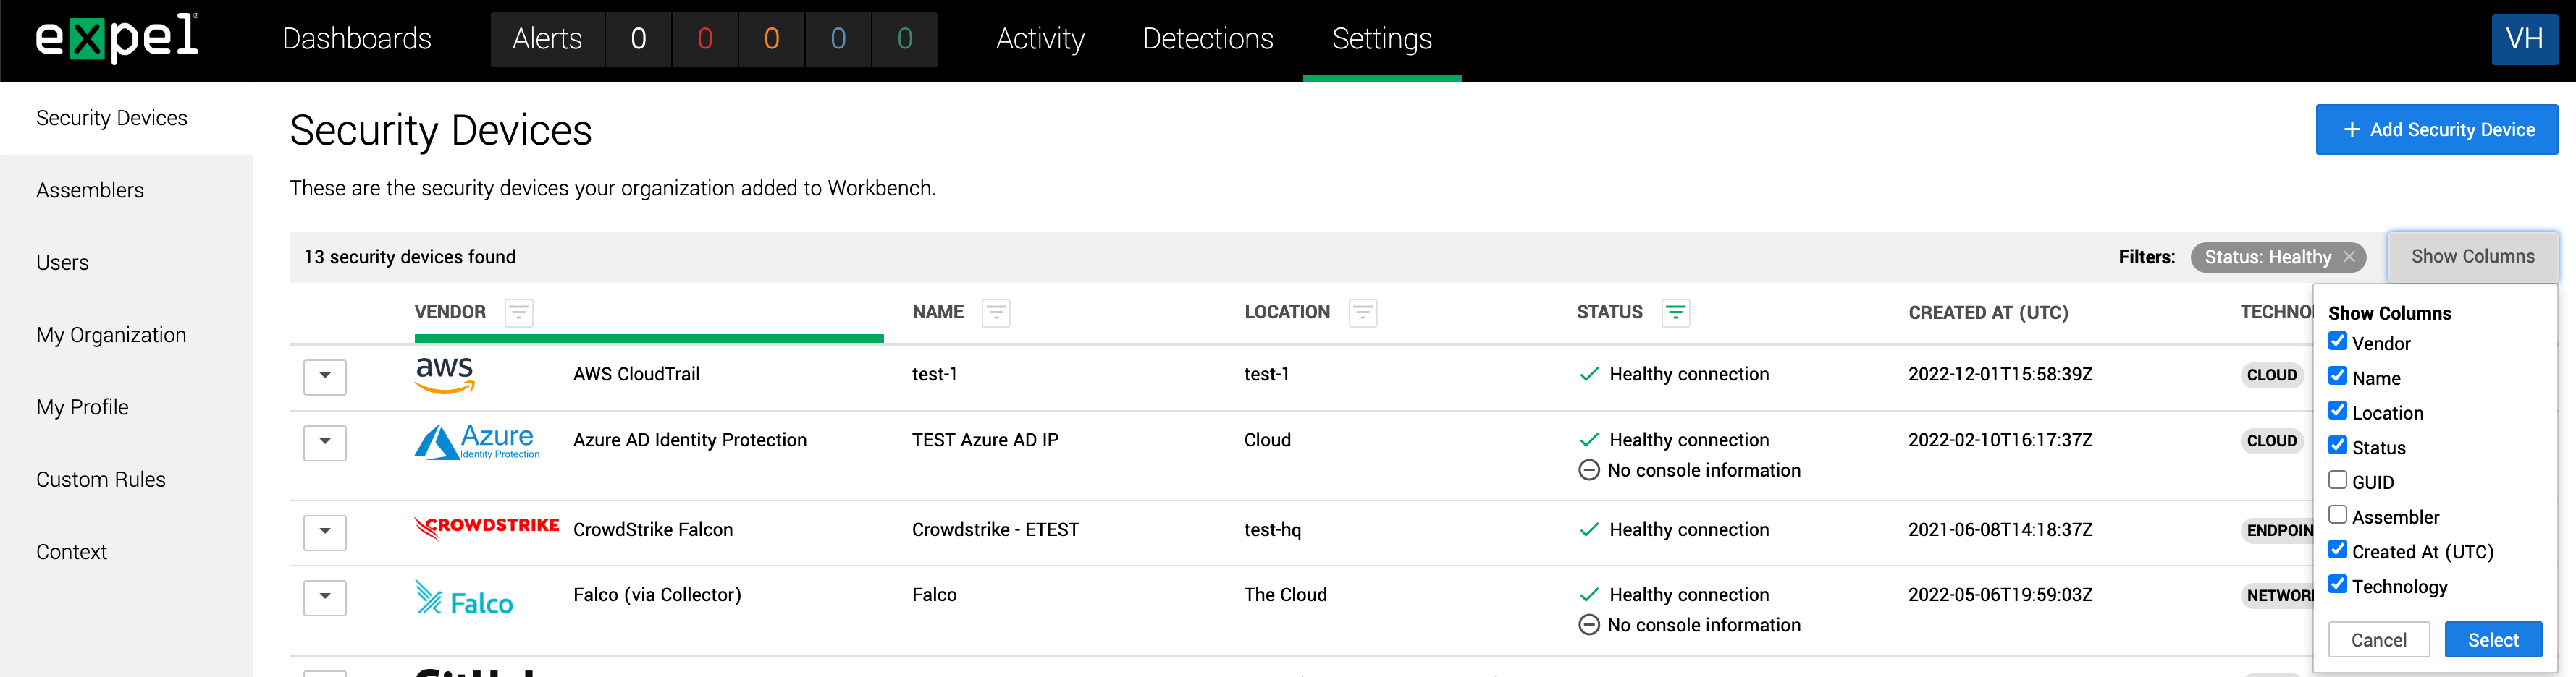Open the Name column filter icon
2576x677 pixels.
(x=996, y=312)
